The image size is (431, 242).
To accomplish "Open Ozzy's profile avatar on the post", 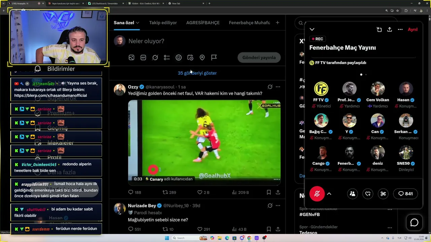I will (120, 90).
